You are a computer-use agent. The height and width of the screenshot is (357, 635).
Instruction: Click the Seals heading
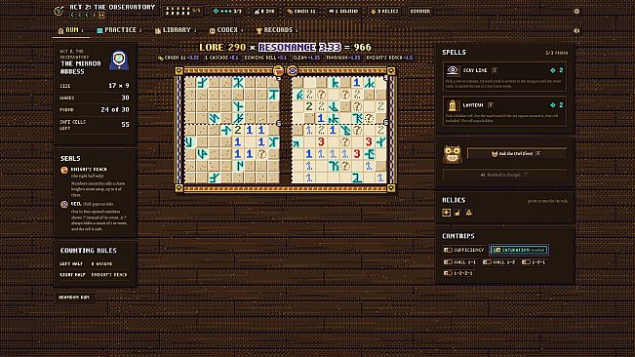70,159
